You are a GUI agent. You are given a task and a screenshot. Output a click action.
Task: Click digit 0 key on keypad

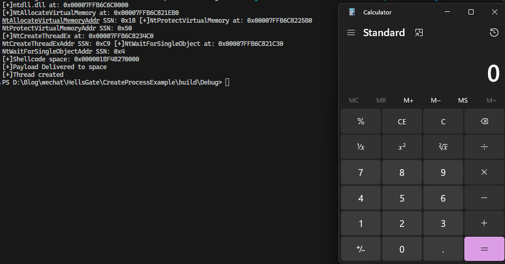click(x=402, y=249)
